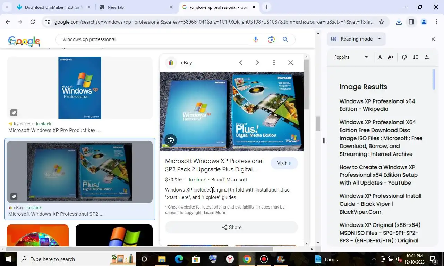The image size is (444, 266).
Task: Open the Chrome three-dot menu
Action: click(x=436, y=22)
